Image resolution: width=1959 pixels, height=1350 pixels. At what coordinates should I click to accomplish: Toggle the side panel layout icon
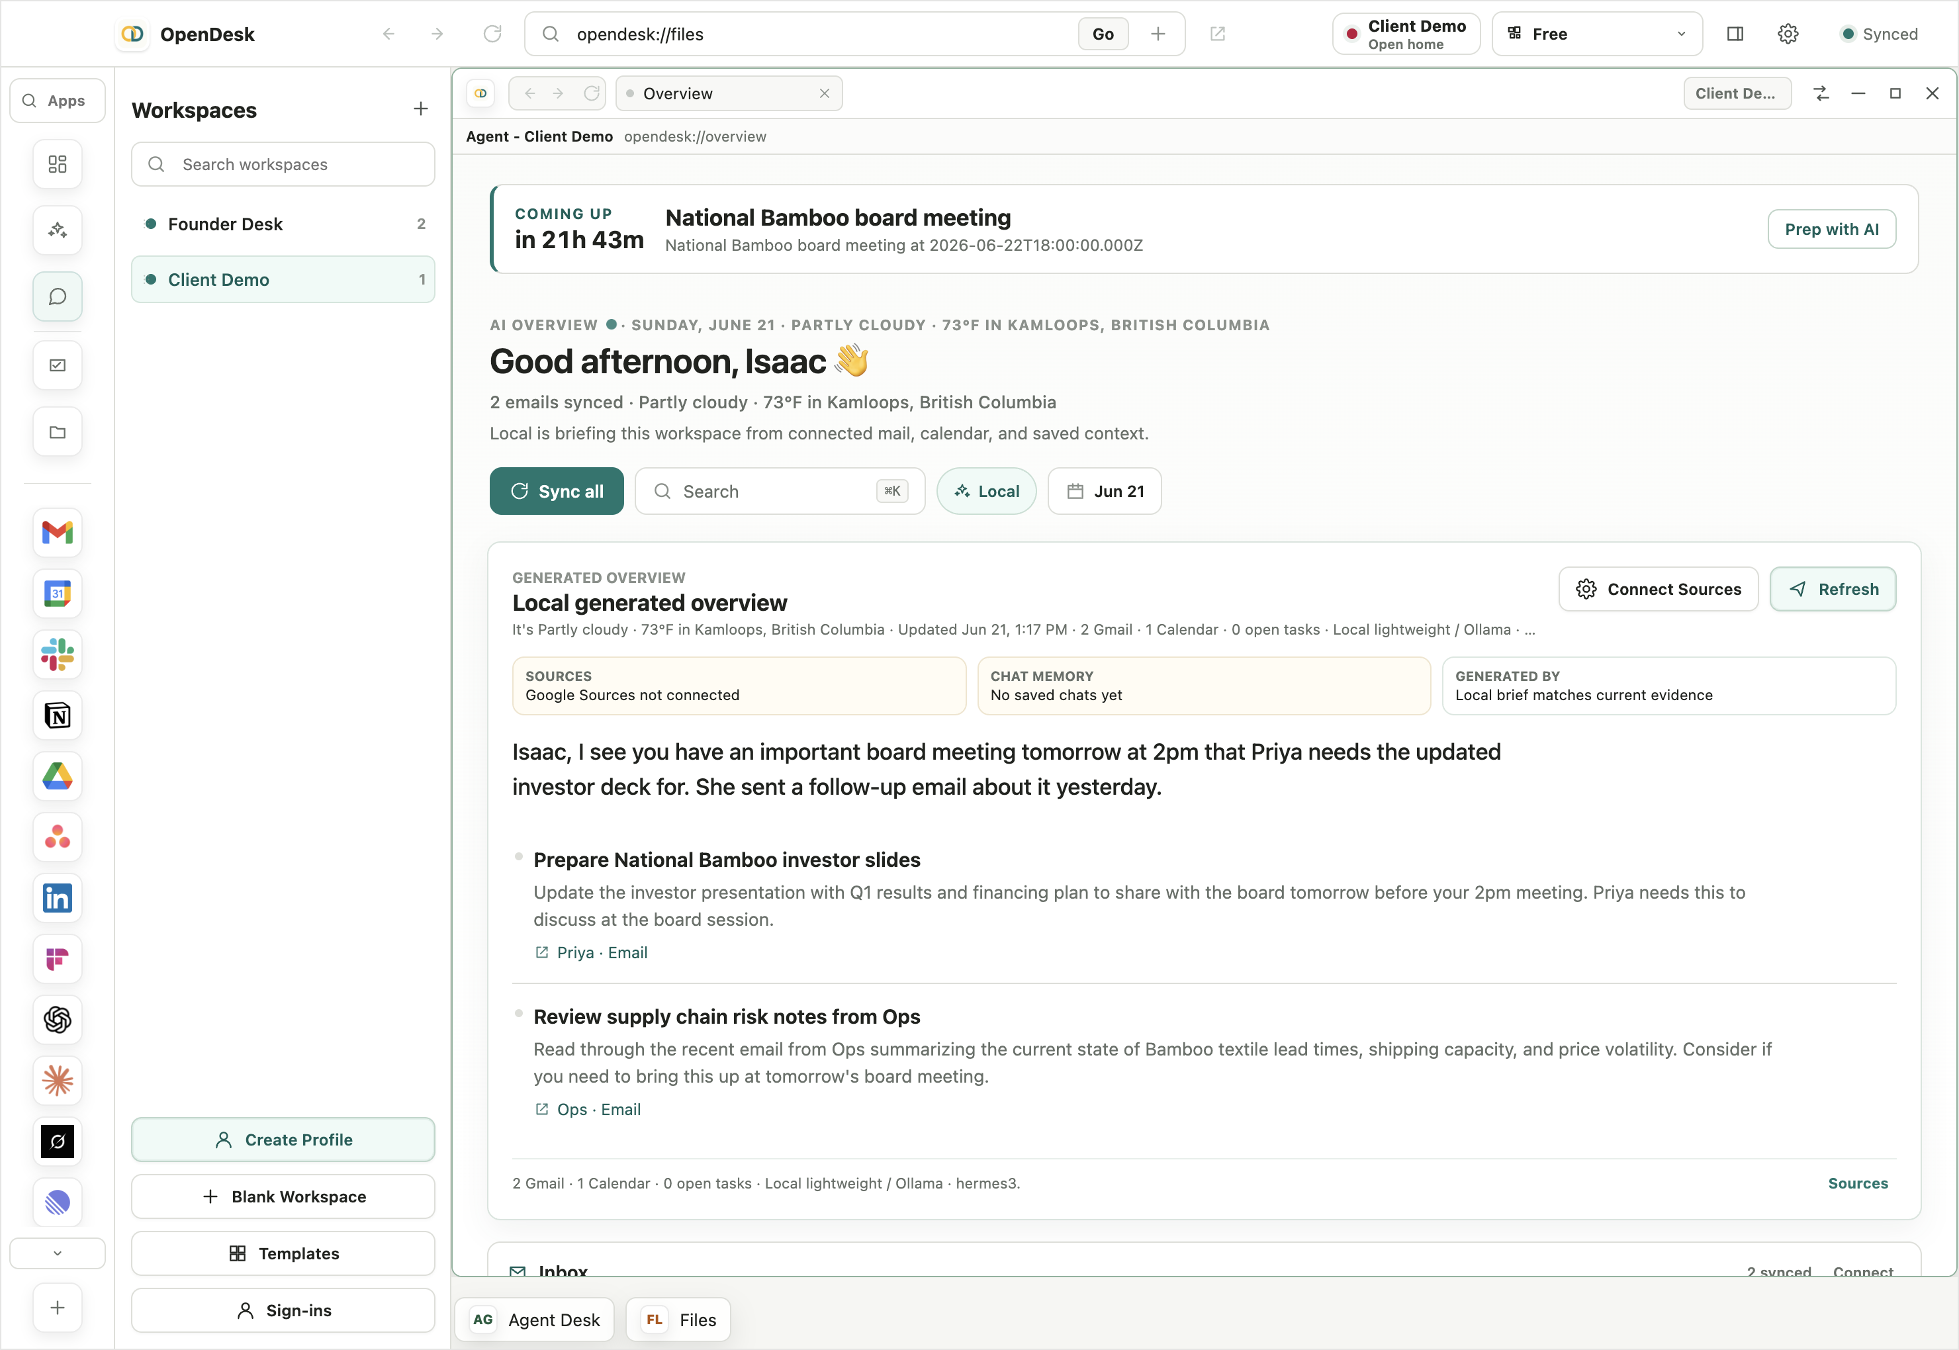pyautogui.click(x=1735, y=34)
